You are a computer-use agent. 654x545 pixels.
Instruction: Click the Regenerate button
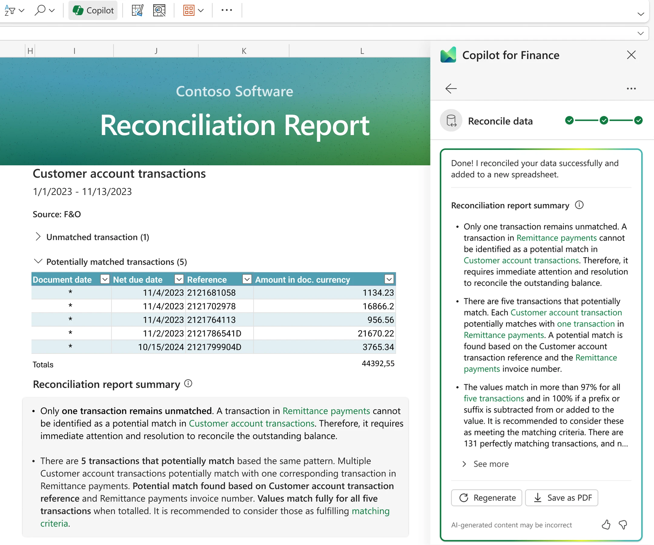[x=486, y=497]
